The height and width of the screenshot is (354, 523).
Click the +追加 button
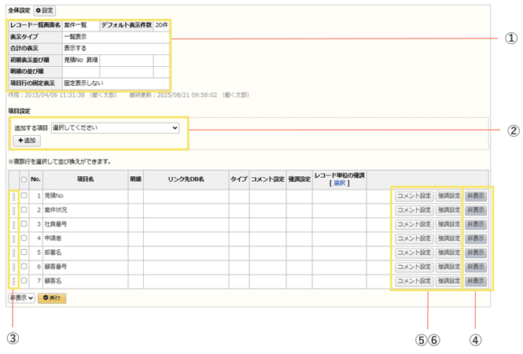point(26,141)
